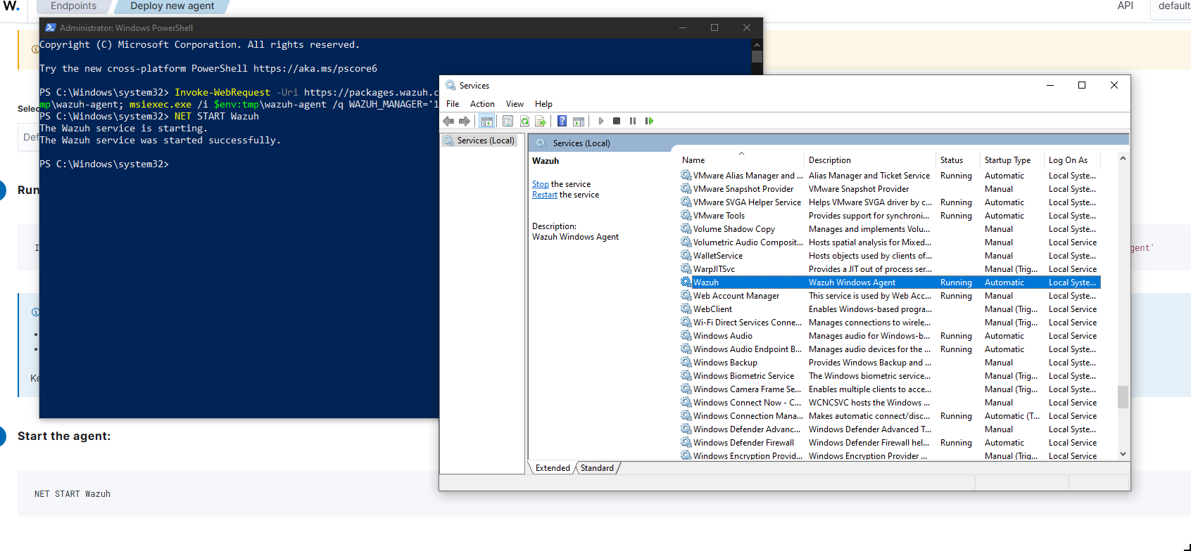Click gear icon beside Windows Backup row
This screenshot has width=1191, height=551.
[x=686, y=362]
